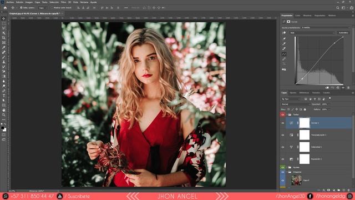Open the Ventana menu
Viewport: 355px width, 200px height.
[x=84, y=2]
